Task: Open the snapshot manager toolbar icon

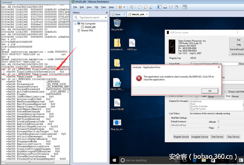Action: click(x=151, y=7)
